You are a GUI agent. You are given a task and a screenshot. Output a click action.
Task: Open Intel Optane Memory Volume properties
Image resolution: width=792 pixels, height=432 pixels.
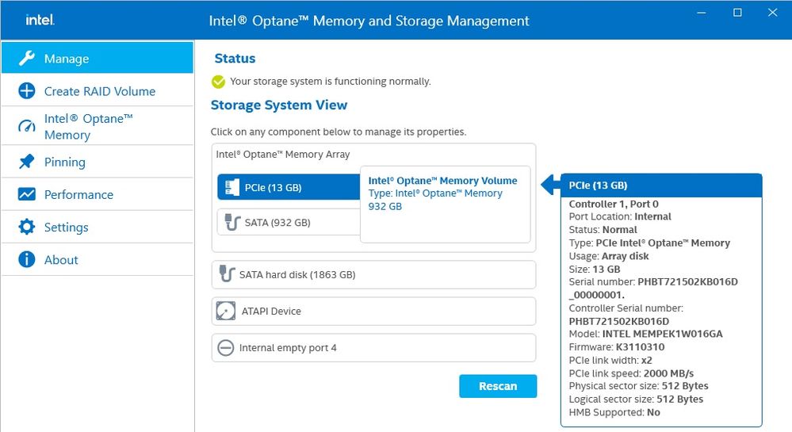pyautogui.click(x=445, y=205)
